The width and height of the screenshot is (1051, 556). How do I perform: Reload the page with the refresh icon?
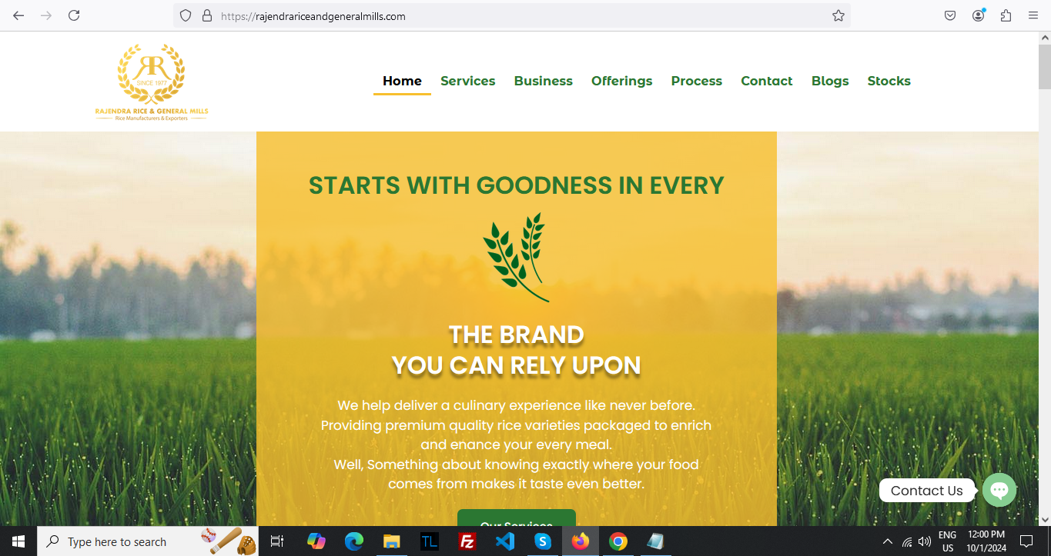(x=74, y=15)
